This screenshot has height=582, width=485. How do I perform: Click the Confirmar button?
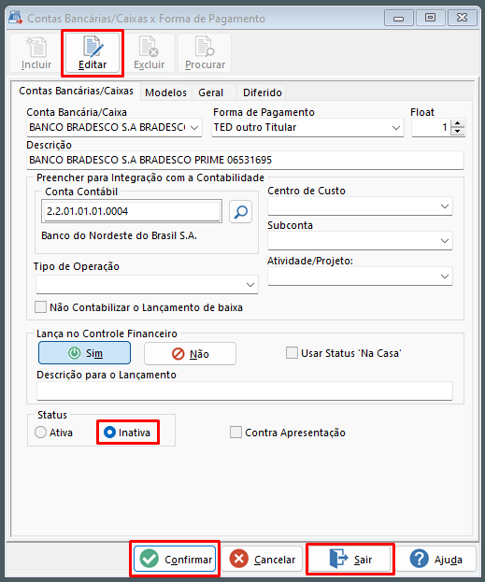[175, 559]
